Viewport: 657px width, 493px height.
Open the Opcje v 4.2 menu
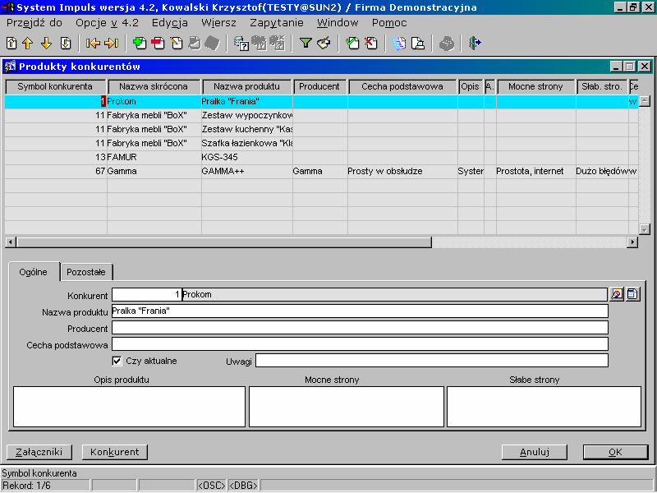pyautogui.click(x=107, y=23)
